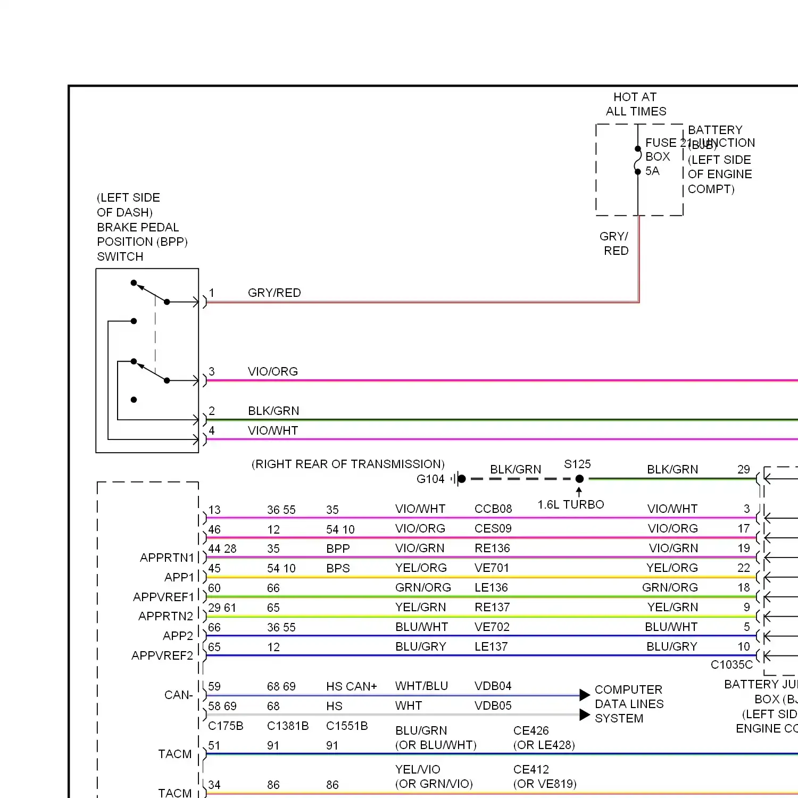Select connector label C1381B
The height and width of the screenshot is (798, 798).
tap(288, 726)
